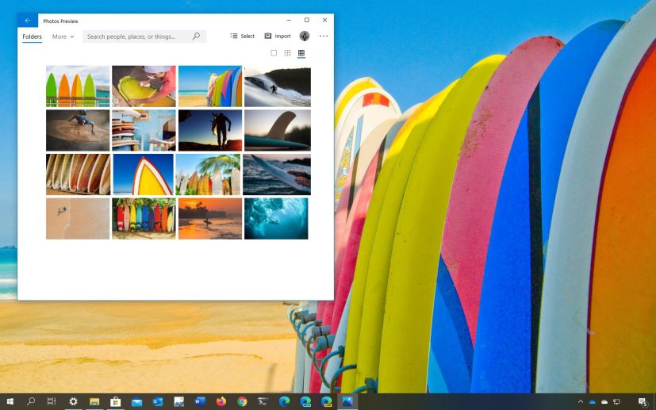Click the active Photos app taskbar icon
Screen dimensions: 656x410
coord(347,401)
